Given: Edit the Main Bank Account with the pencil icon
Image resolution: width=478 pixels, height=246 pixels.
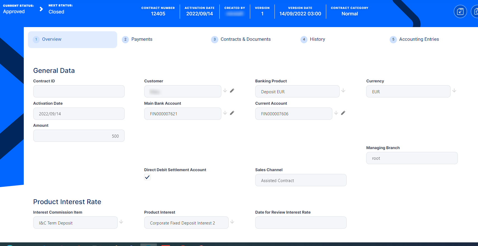Looking at the screenshot, I should (x=232, y=113).
